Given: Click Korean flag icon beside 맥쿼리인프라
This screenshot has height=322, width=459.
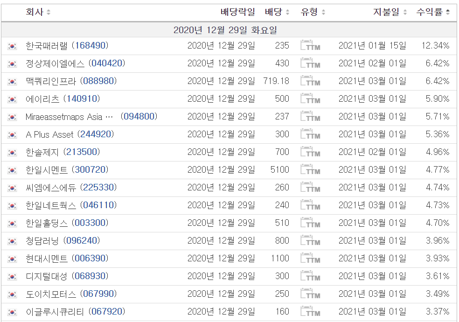Looking at the screenshot, I should click(12, 82).
